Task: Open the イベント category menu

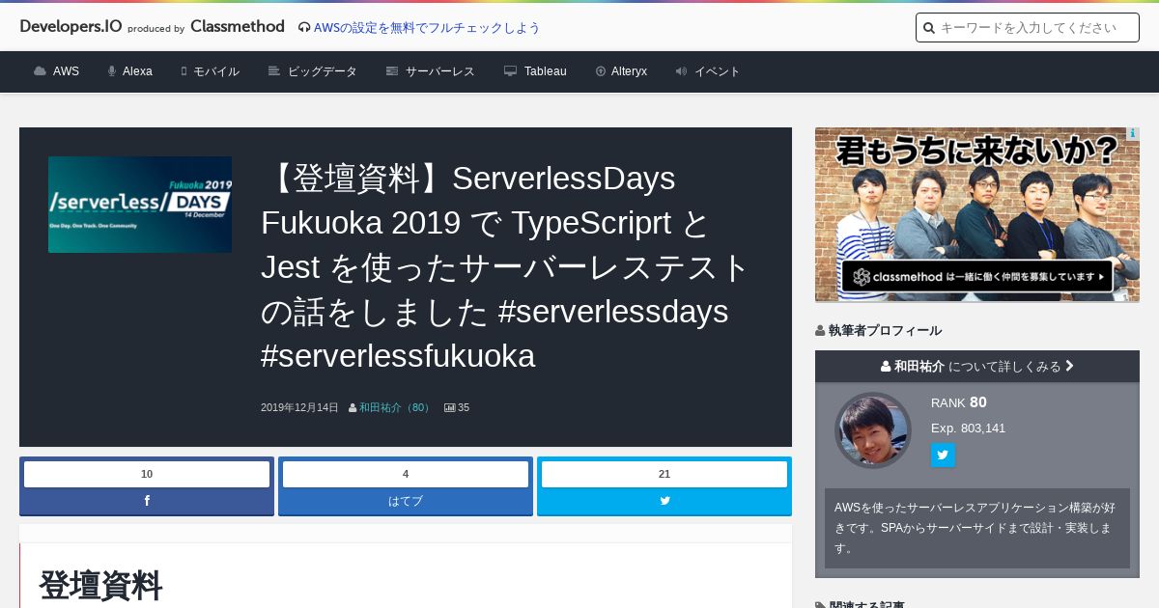Action: (x=718, y=71)
